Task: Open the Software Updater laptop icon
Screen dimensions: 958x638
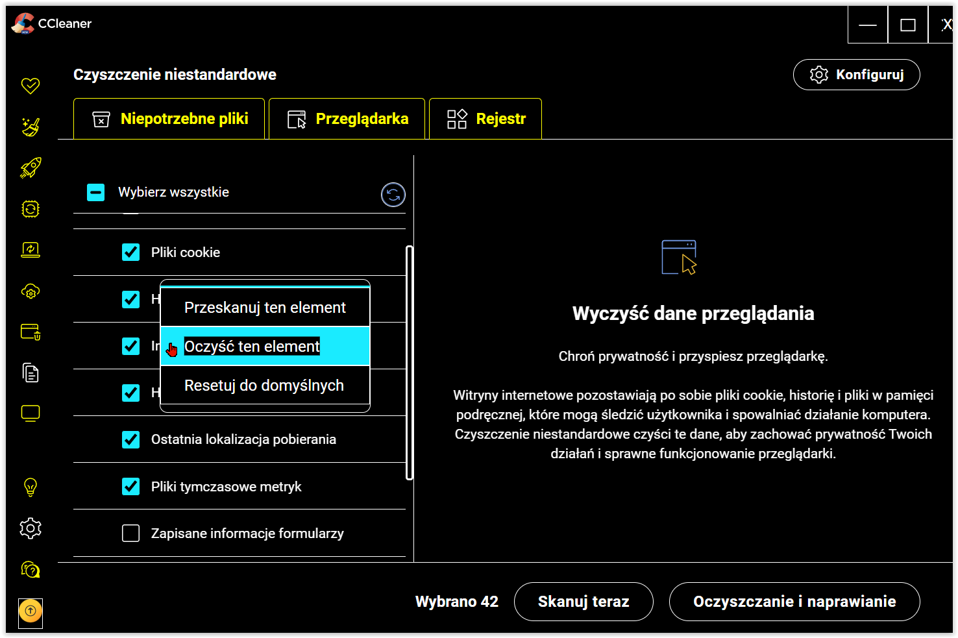Action: (31, 250)
